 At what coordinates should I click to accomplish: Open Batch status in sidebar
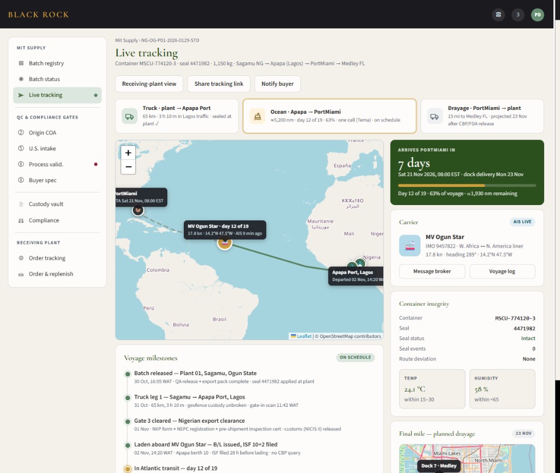click(x=57, y=79)
